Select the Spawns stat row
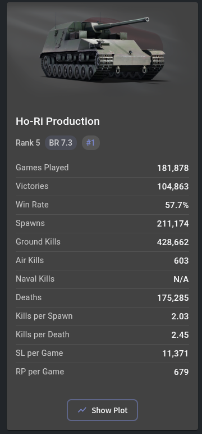The image size is (202, 434). coord(102,224)
